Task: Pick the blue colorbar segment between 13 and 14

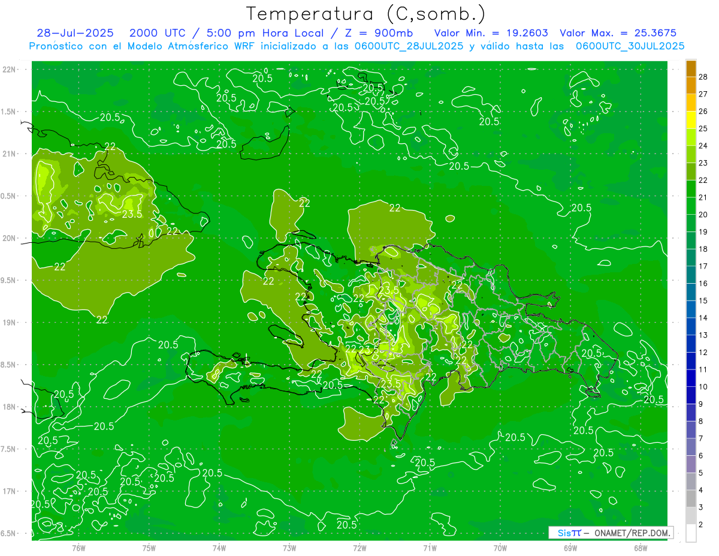Action: coord(691,326)
